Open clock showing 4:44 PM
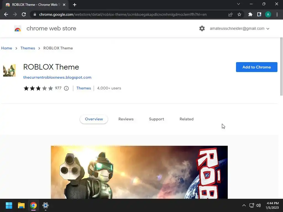This screenshot has width=283, height=212. coord(272,205)
